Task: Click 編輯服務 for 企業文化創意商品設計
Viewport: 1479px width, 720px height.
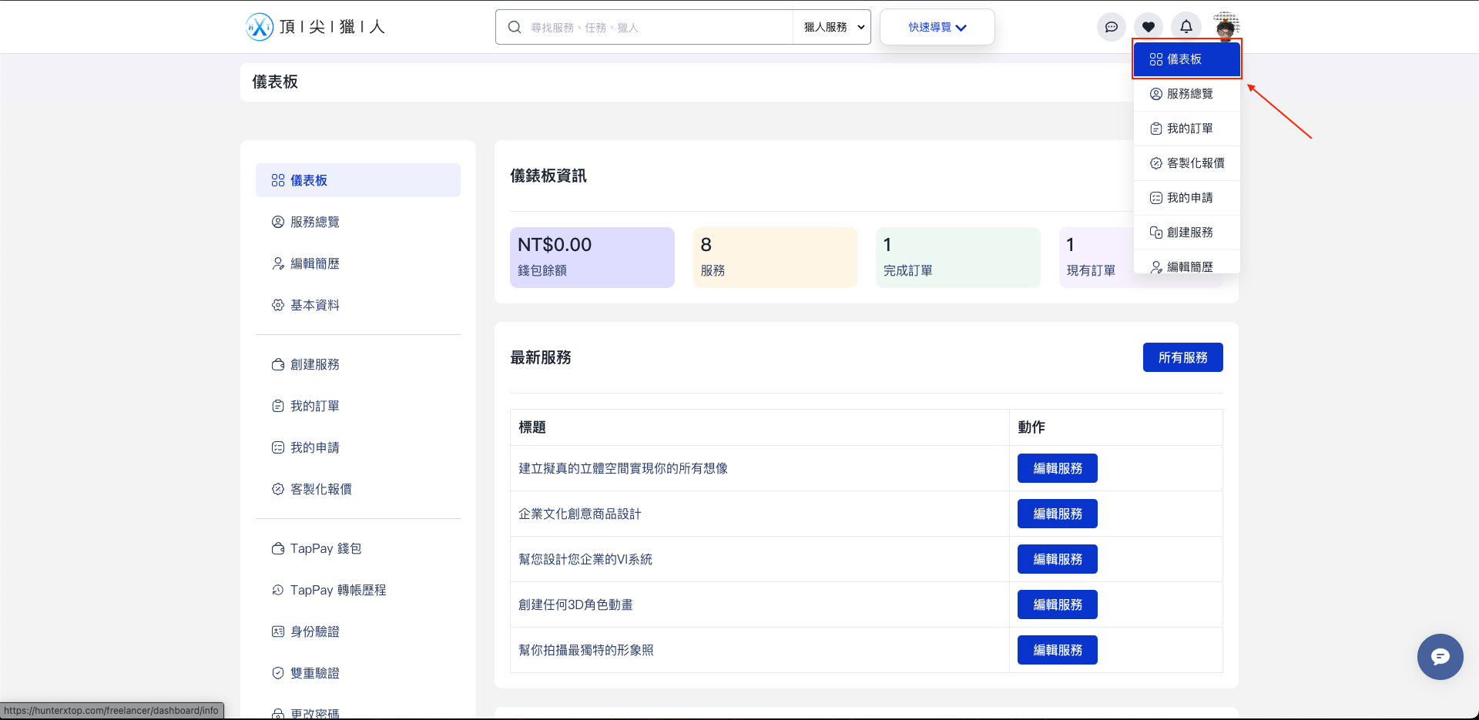Action: [x=1057, y=514]
